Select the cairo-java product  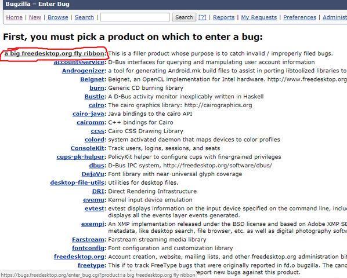88,114
